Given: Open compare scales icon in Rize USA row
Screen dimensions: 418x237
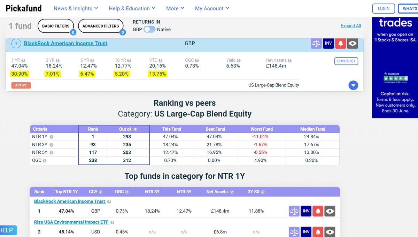Looking at the screenshot, I should [294, 232].
